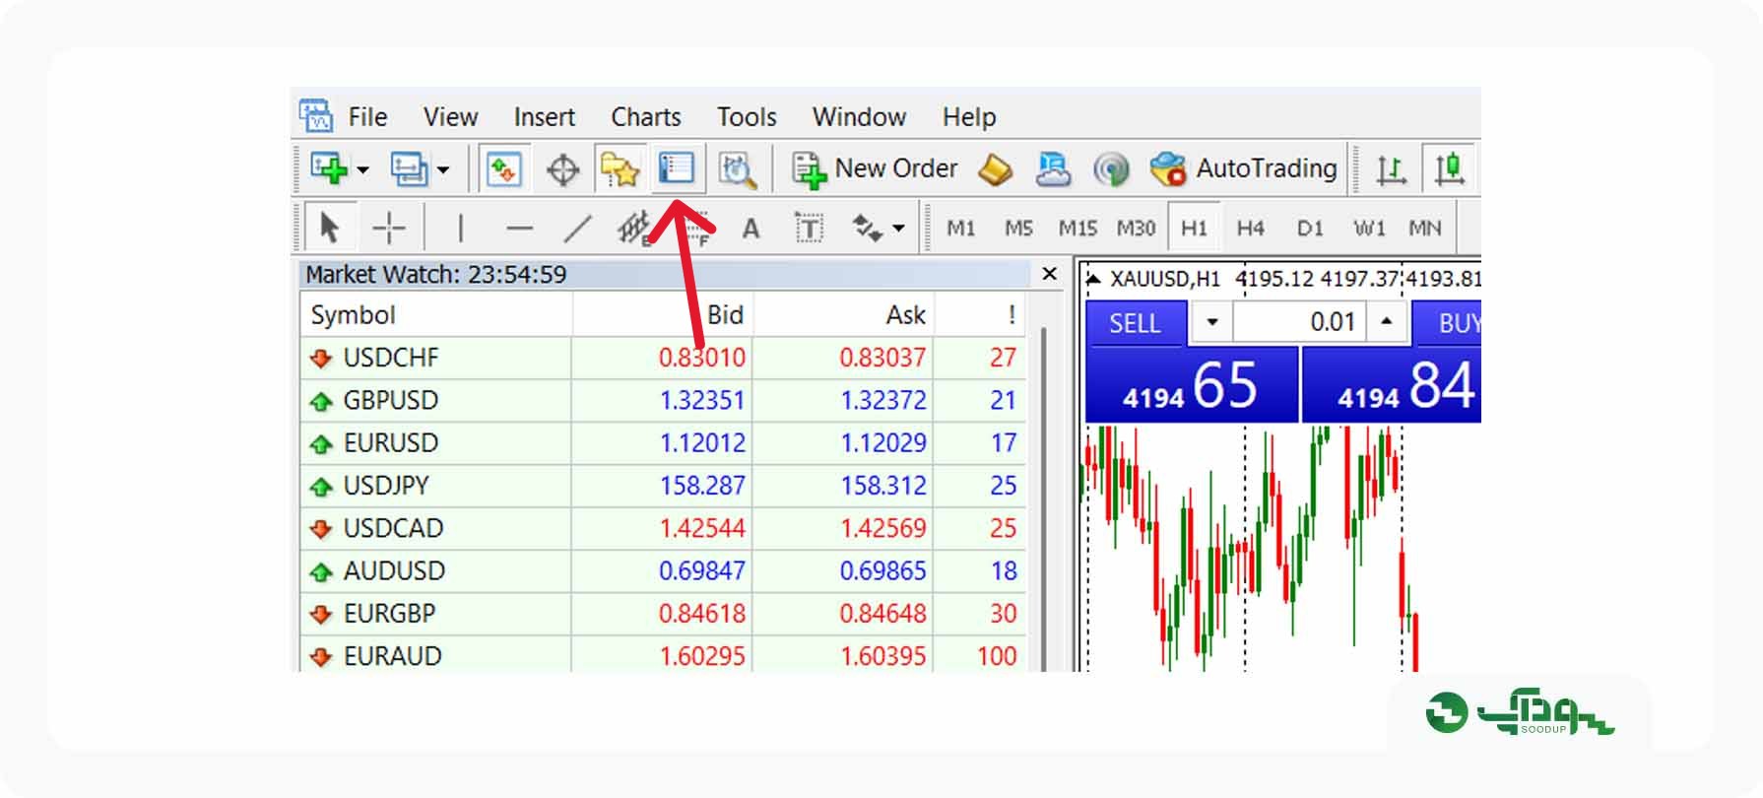The height and width of the screenshot is (798, 1763).
Task: Select the Horizontal Line tool
Action: pyautogui.click(x=519, y=229)
